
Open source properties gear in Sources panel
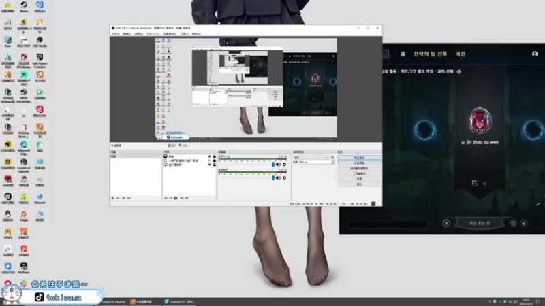click(176, 198)
